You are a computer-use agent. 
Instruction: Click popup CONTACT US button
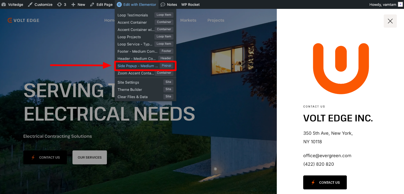click(x=325, y=182)
